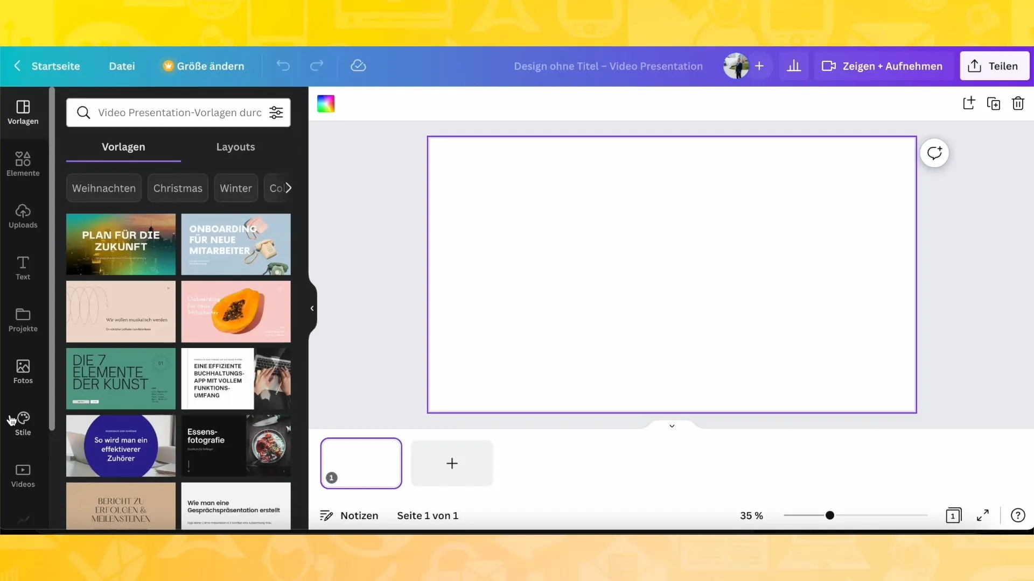Click the Uploads panel icon
Viewport: 1034px width, 581px height.
click(23, 216)
